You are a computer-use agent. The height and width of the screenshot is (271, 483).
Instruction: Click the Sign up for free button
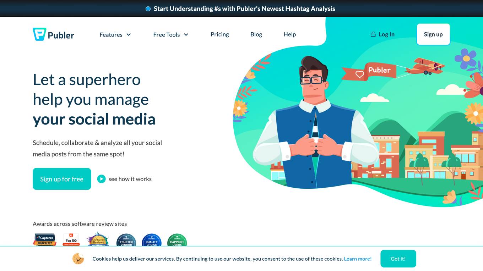point(62,179)
